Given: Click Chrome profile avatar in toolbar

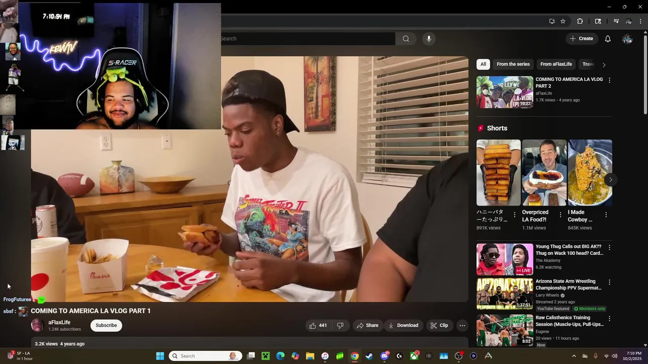Looking at the screenshot, I should tap(628, 21).
